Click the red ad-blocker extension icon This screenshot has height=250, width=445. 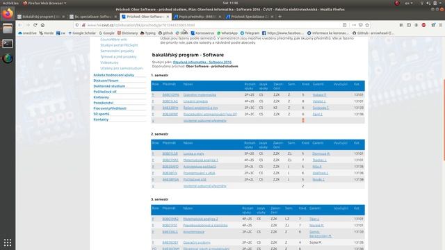[423, 25]
